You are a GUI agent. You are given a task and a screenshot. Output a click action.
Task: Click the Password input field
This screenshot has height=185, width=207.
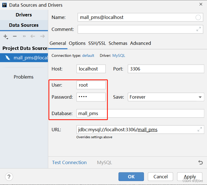tap(91, 97)
